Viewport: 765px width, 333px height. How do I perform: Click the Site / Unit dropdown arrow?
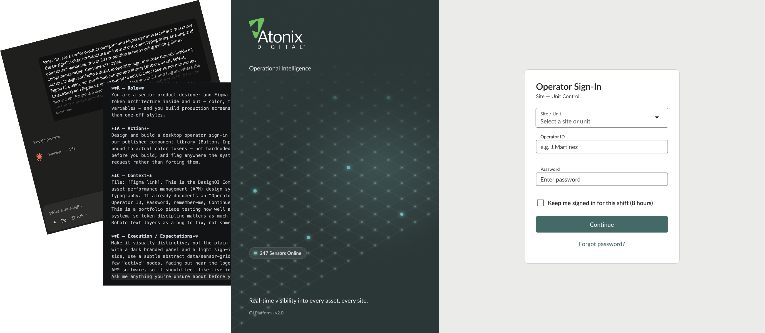[657, 117]
